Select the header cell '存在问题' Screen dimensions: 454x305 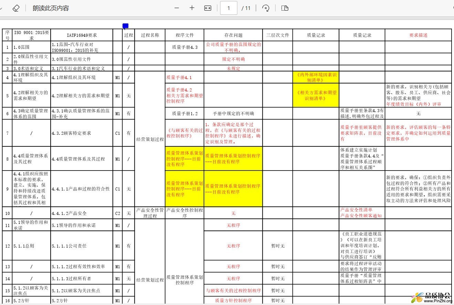(233, 35)
